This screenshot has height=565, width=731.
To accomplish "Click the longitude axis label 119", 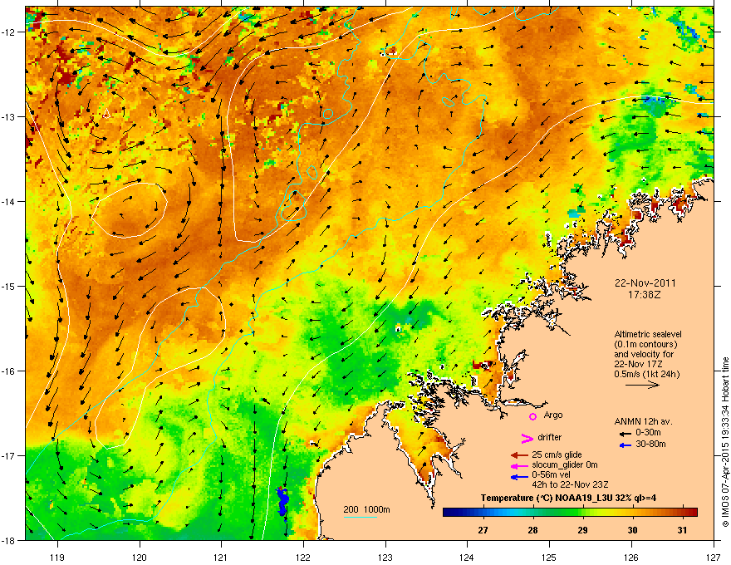I will pos(57,557).
